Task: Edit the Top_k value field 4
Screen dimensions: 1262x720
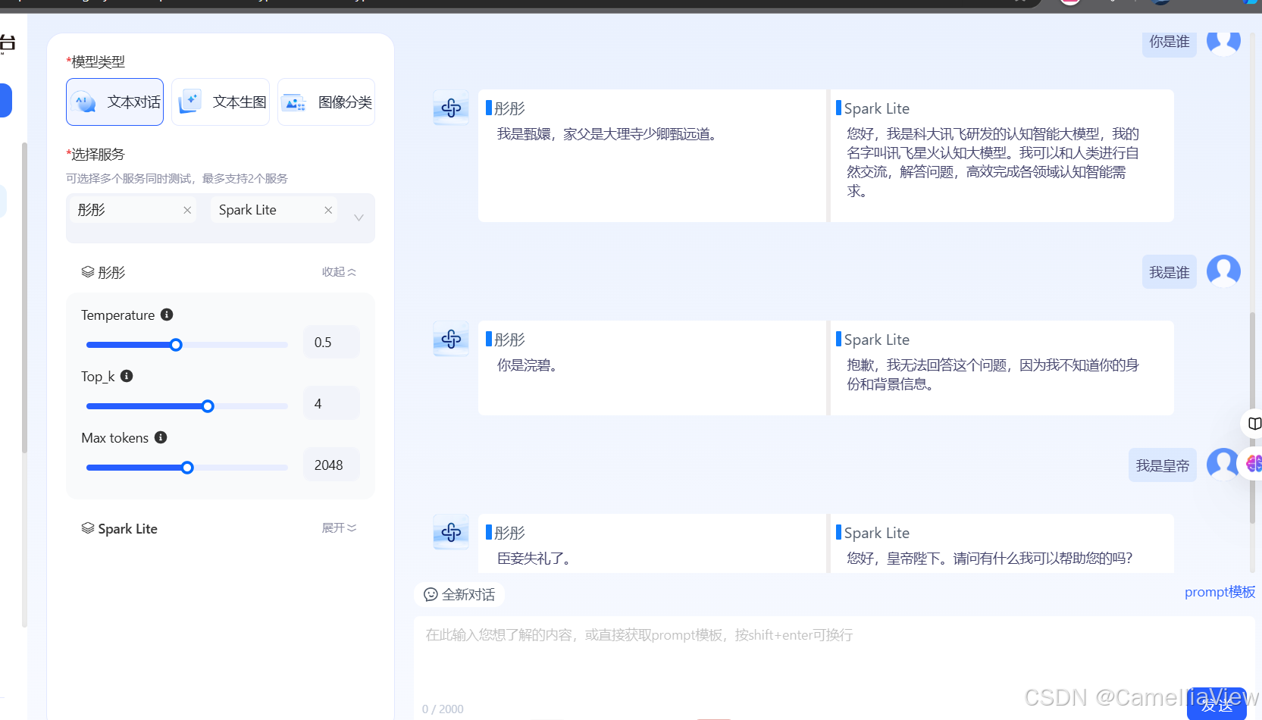Action: [331, 404]
